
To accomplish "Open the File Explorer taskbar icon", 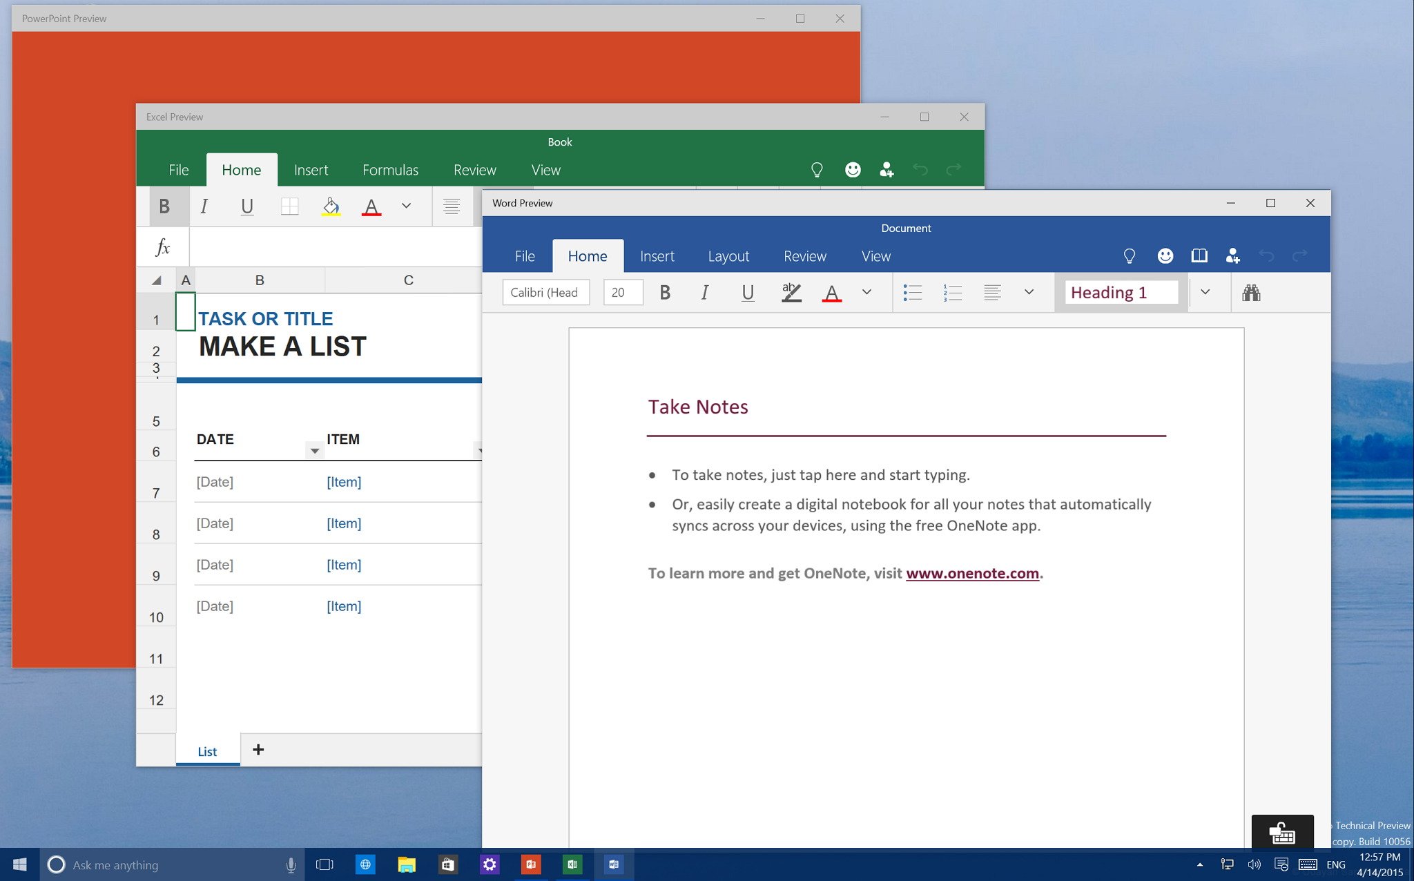I will click(406, 864).
